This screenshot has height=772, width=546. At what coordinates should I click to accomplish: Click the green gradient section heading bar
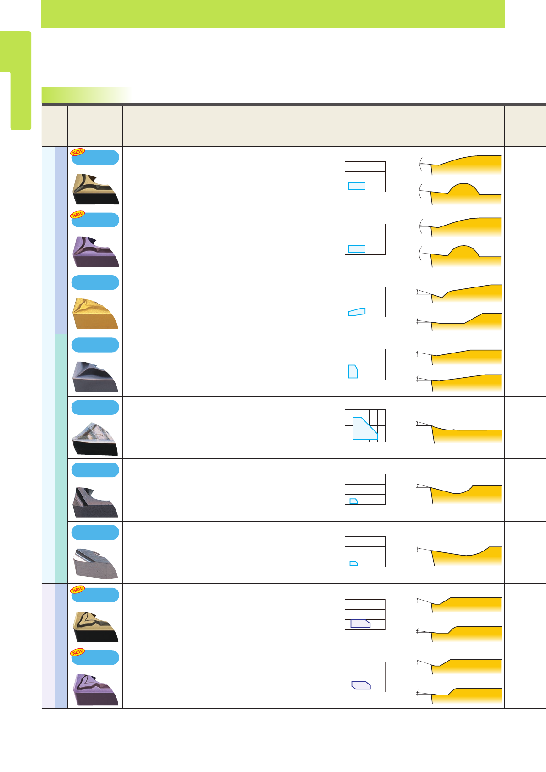86,95
